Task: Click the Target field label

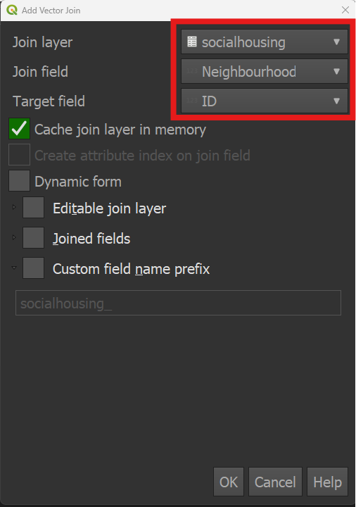Action: (x=49, y=101)
